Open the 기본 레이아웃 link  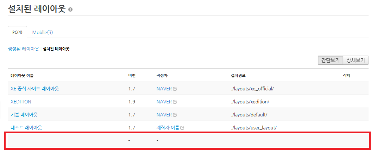[24, 115]
